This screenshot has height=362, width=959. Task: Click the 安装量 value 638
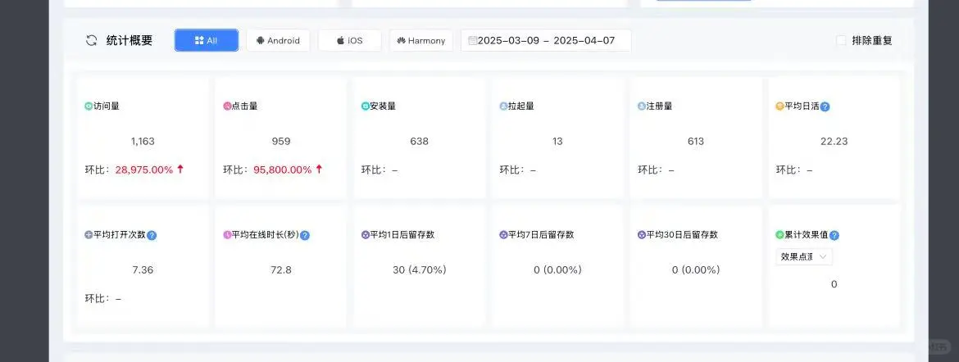tap(420, 141)
